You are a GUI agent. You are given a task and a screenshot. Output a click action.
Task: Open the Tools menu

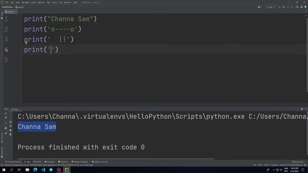point(54,2)
